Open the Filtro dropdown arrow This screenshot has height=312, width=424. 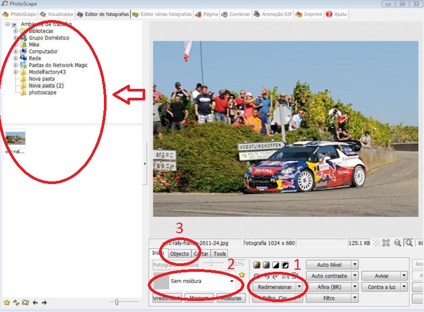point(355,298)
